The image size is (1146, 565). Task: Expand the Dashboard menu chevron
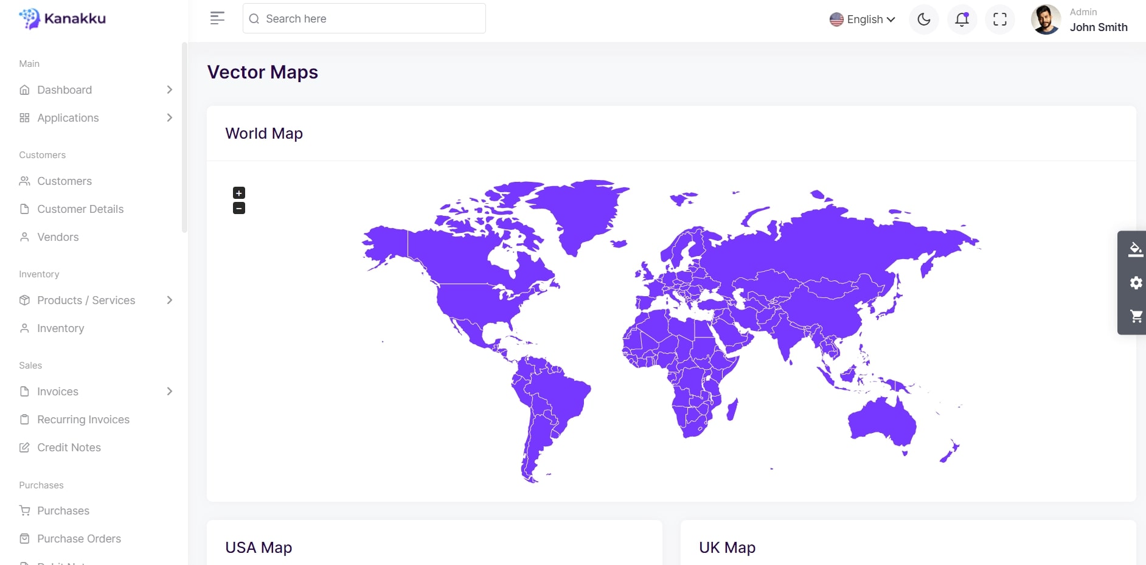(170, 90)
